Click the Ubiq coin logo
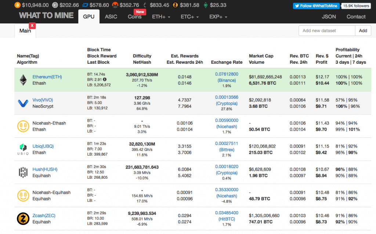This screenshot has width=376, height=234. (23, 149)
